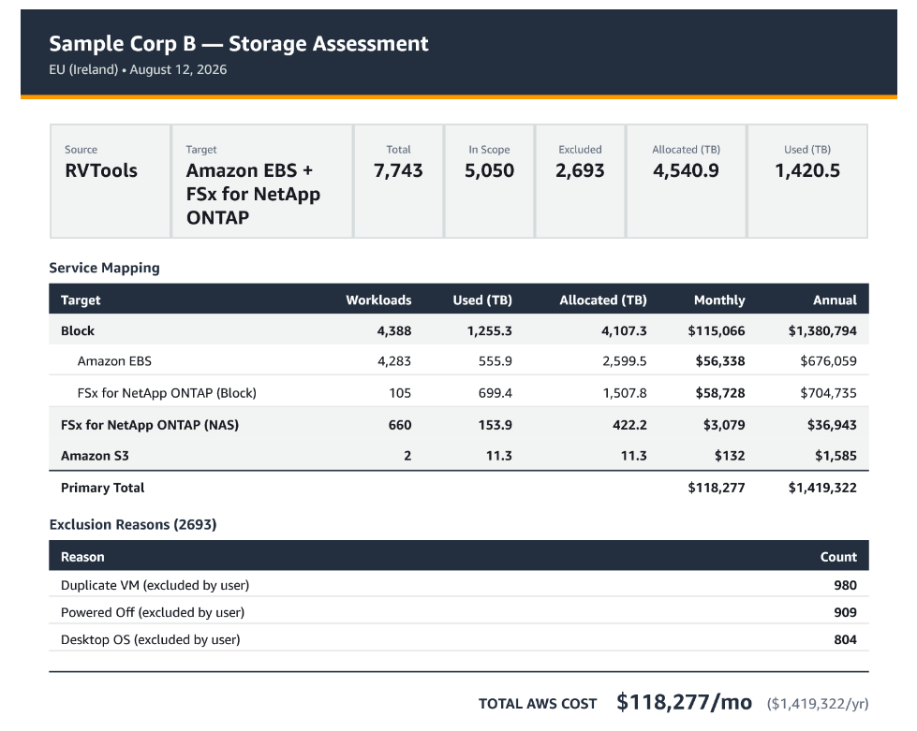Click FSx NAS annual cost $36,943
The image size is (917, 731).
(832, 425)
